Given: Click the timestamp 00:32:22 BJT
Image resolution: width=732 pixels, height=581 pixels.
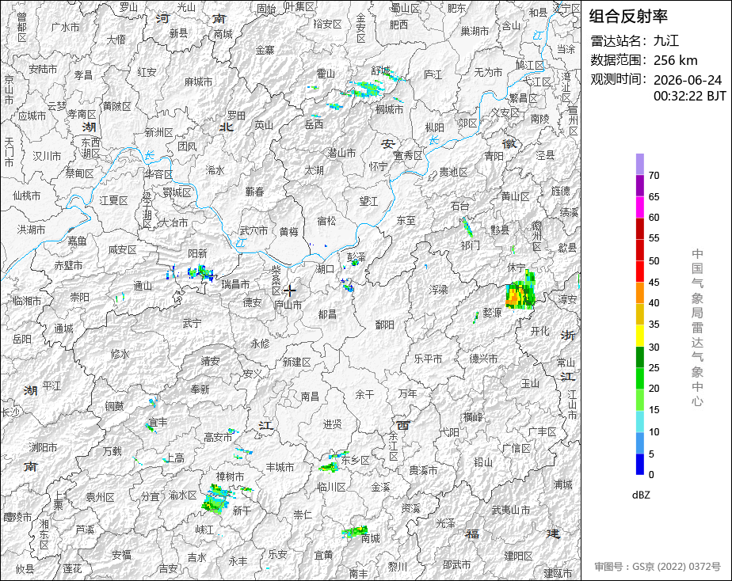Looking at the screenshot, I should tap(689, 96).
